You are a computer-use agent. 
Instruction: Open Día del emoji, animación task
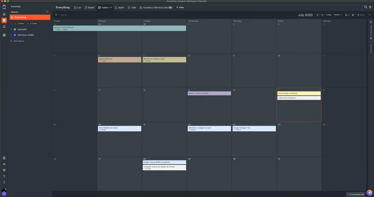click(299, 93)
